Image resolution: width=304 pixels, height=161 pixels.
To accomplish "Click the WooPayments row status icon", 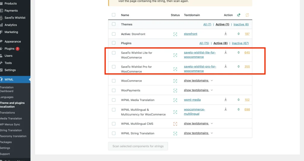I will point(175,91).
